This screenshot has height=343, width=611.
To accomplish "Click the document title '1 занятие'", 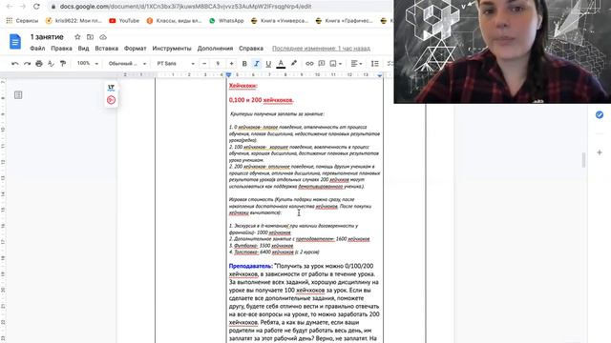I will 47,37.
